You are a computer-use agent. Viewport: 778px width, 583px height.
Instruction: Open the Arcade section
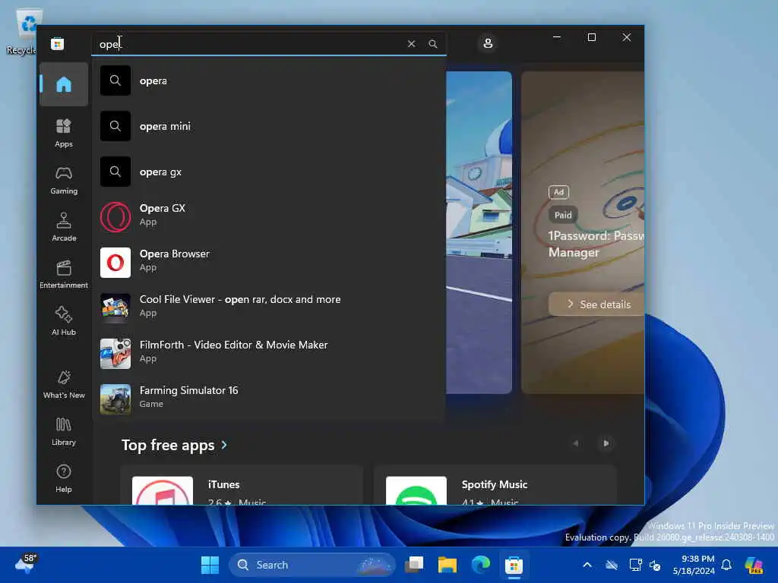64,226
